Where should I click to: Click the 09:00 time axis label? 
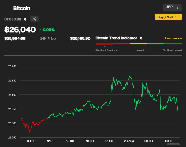click(31, 141)
